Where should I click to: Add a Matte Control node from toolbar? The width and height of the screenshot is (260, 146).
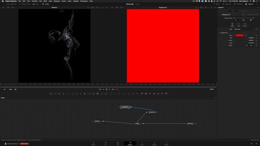98,94
